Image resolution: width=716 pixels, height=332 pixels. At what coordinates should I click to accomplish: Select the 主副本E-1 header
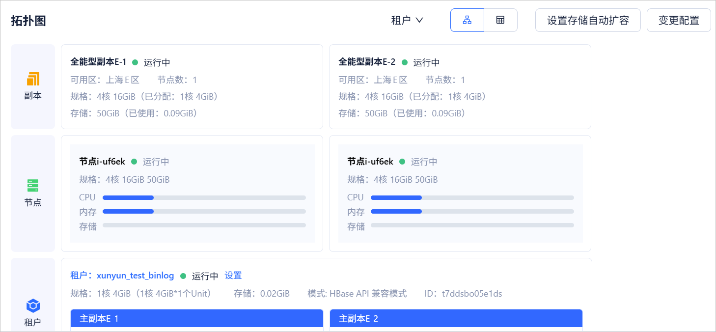(197, 318)
